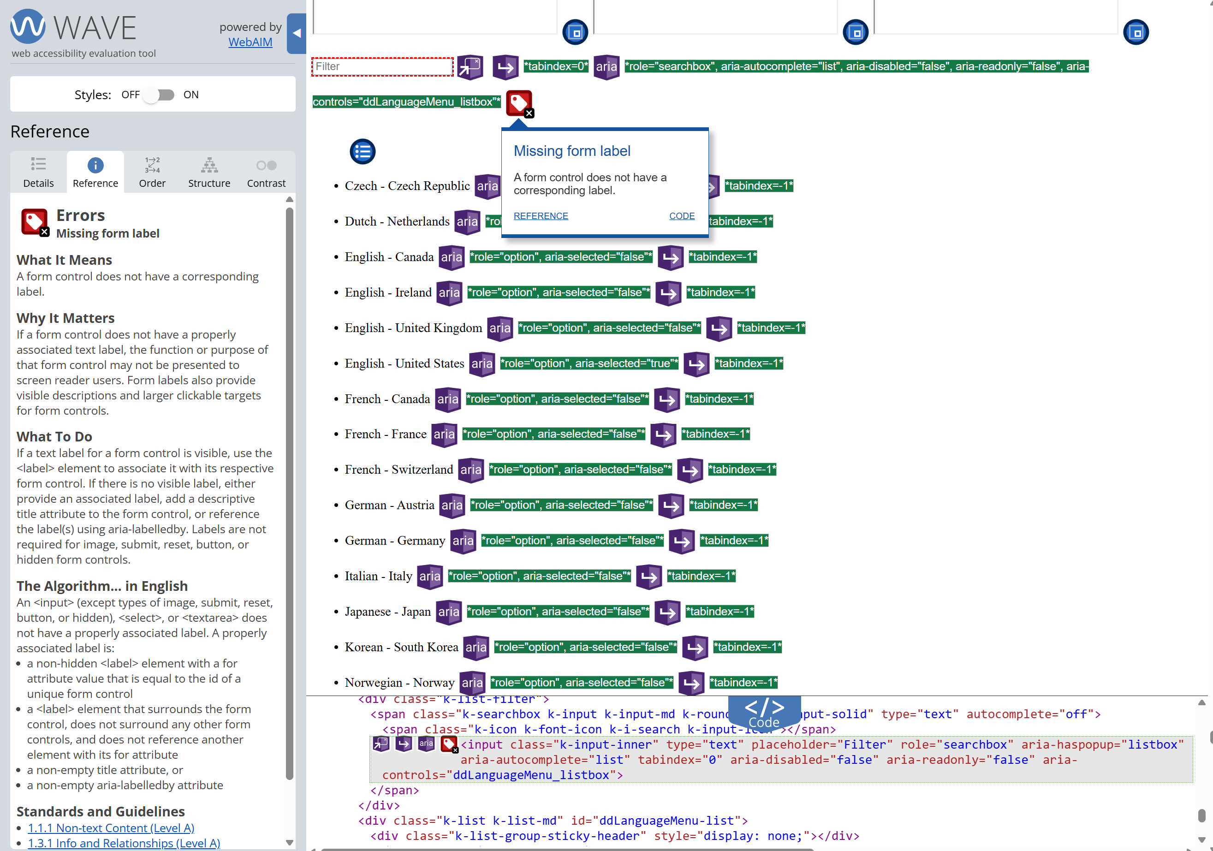Click into the Filter input field

382,66
